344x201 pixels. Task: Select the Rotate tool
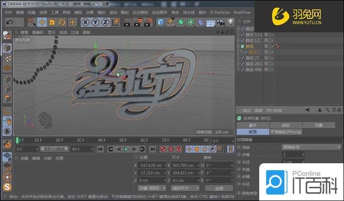[x=63, y=22]
